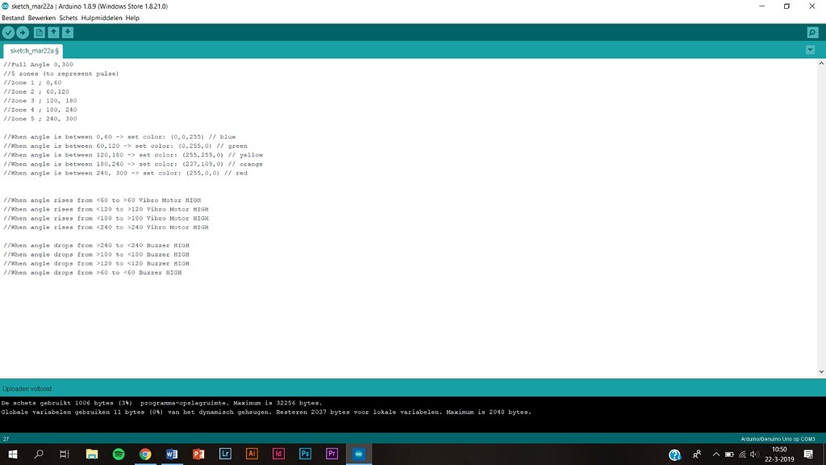Click line 'drops from >60 to <60 Buzzer HIGH'
Viewport: 826px width, 465px height.
point(93,273)
